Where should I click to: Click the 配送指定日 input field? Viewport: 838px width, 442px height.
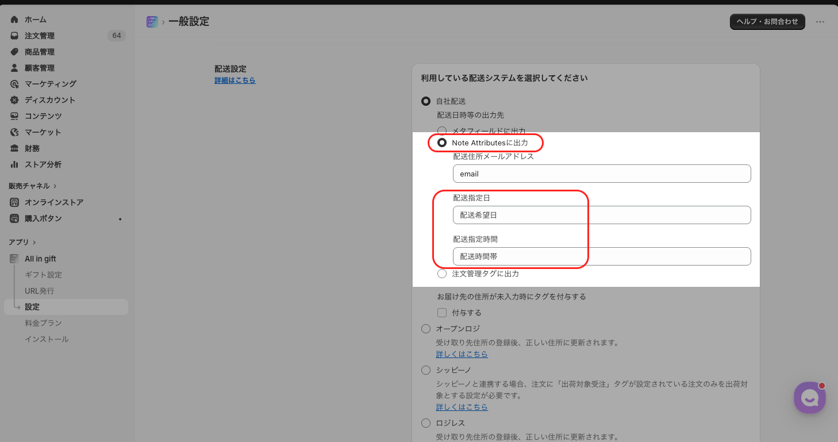coord(602,215)
